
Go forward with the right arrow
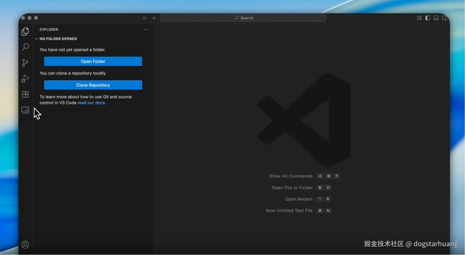[x=154, y=18]
